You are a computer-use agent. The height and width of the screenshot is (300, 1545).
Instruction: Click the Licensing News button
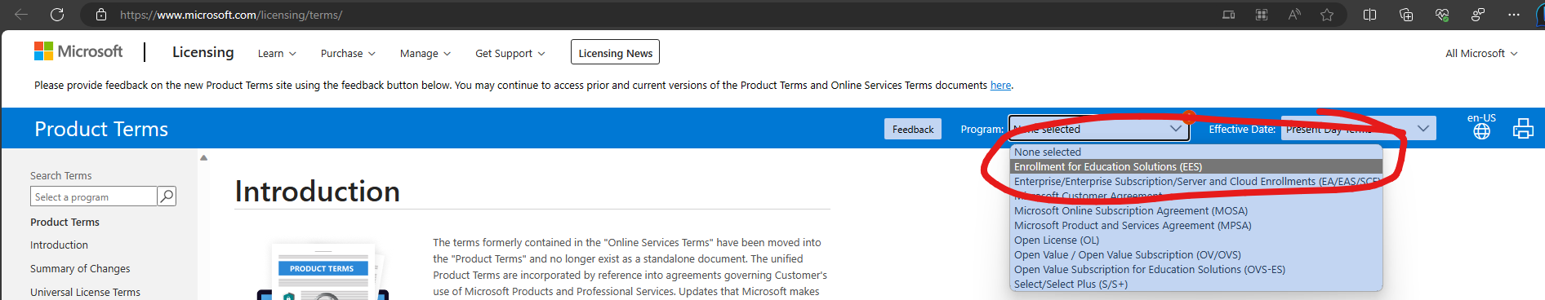(x=615, y=52)
